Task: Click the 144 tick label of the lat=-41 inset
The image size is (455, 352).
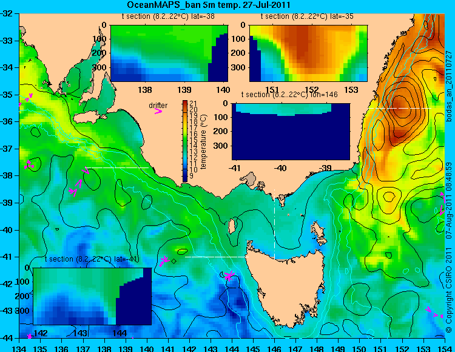Action: point(120,333)
